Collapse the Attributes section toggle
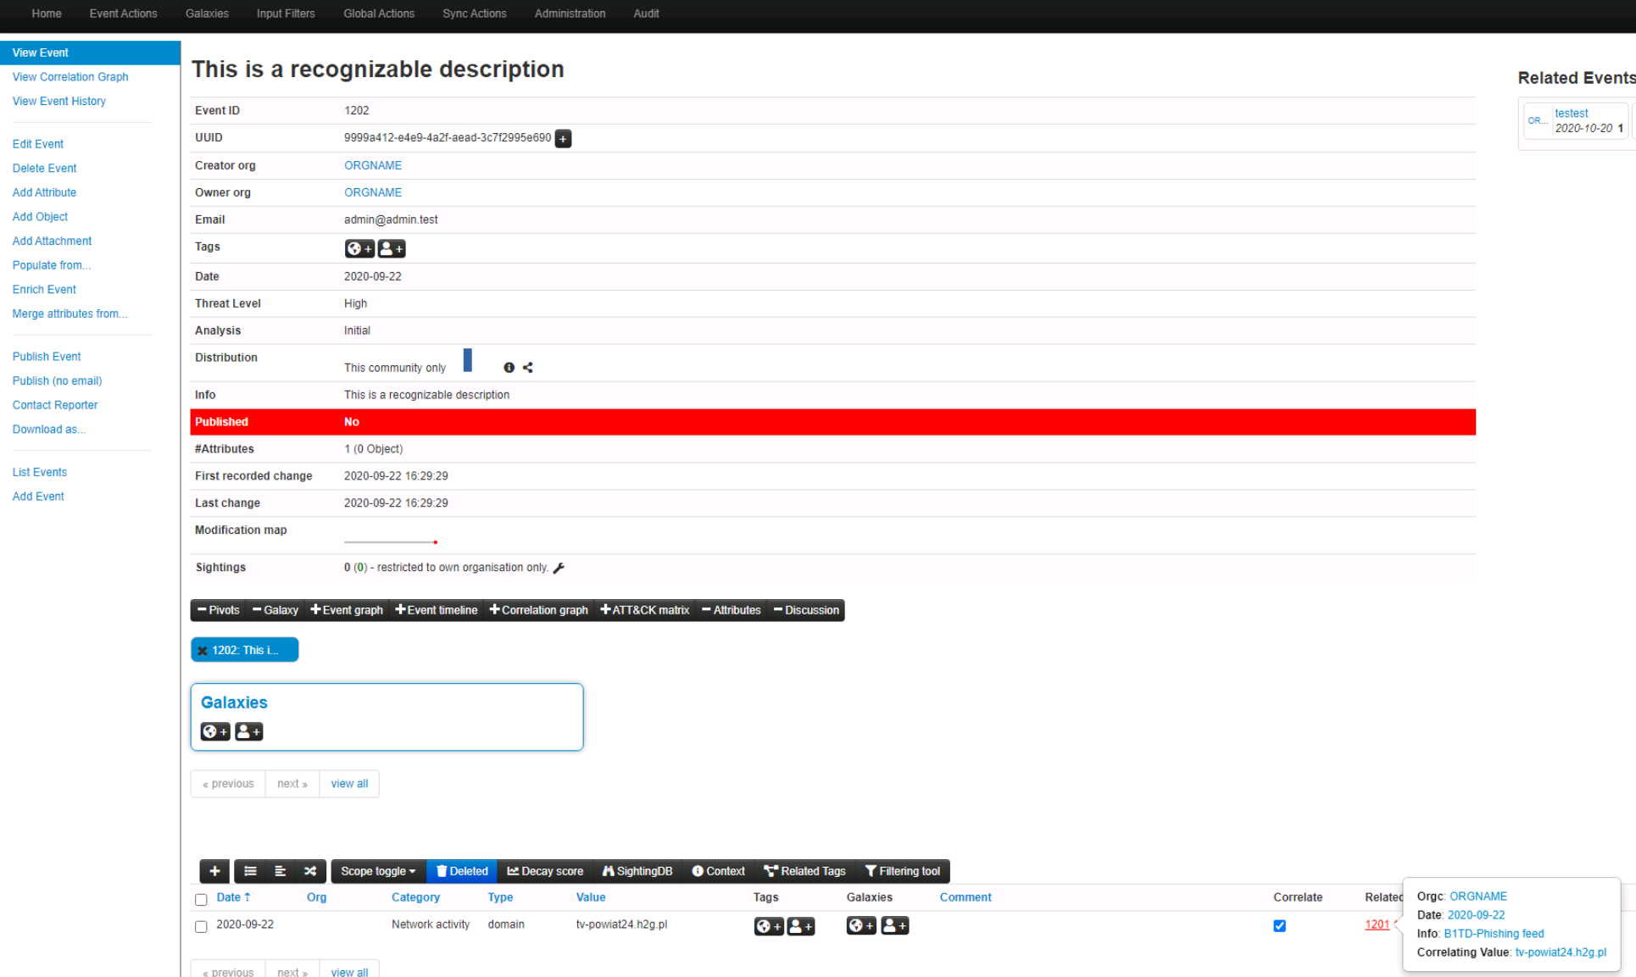The width and height of the screenshot is (1636, 977). click(732, 610)
